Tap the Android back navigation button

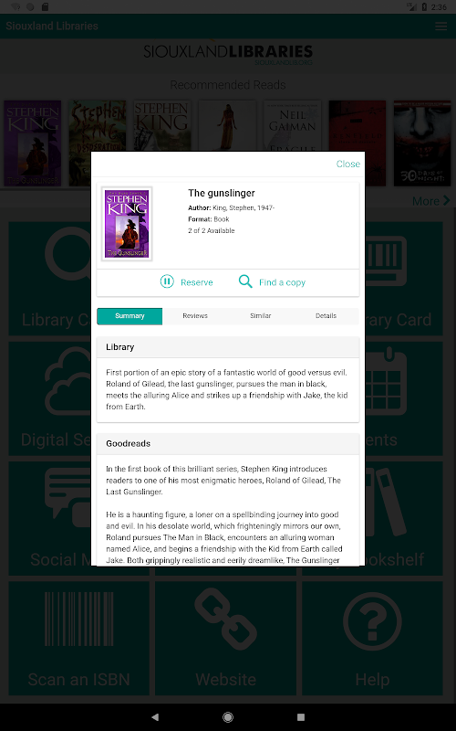pos(155,717)
